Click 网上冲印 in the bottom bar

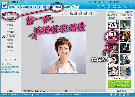36,95
